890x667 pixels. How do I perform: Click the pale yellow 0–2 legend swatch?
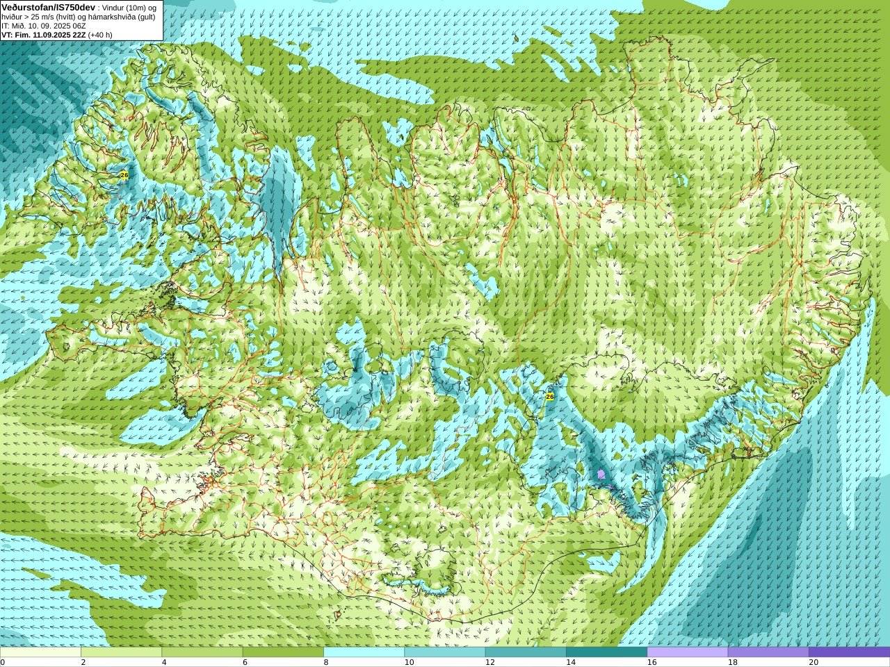[x=40, y=652]
